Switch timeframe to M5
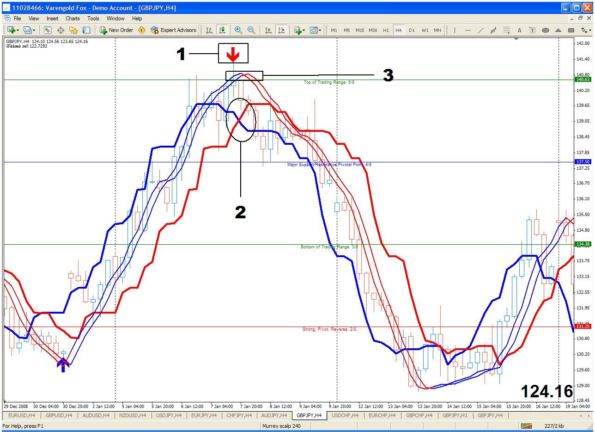Viewport: 595px width, 432px height. (347, 30)
